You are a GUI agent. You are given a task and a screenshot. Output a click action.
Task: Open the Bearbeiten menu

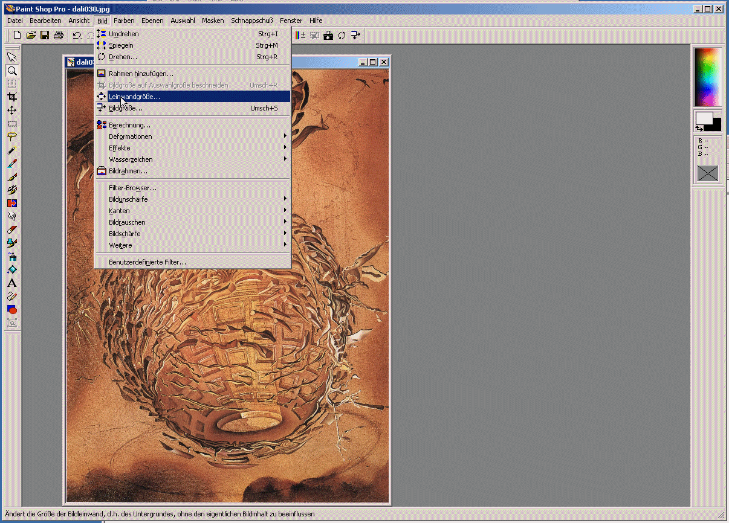click(x=45, y=21)
